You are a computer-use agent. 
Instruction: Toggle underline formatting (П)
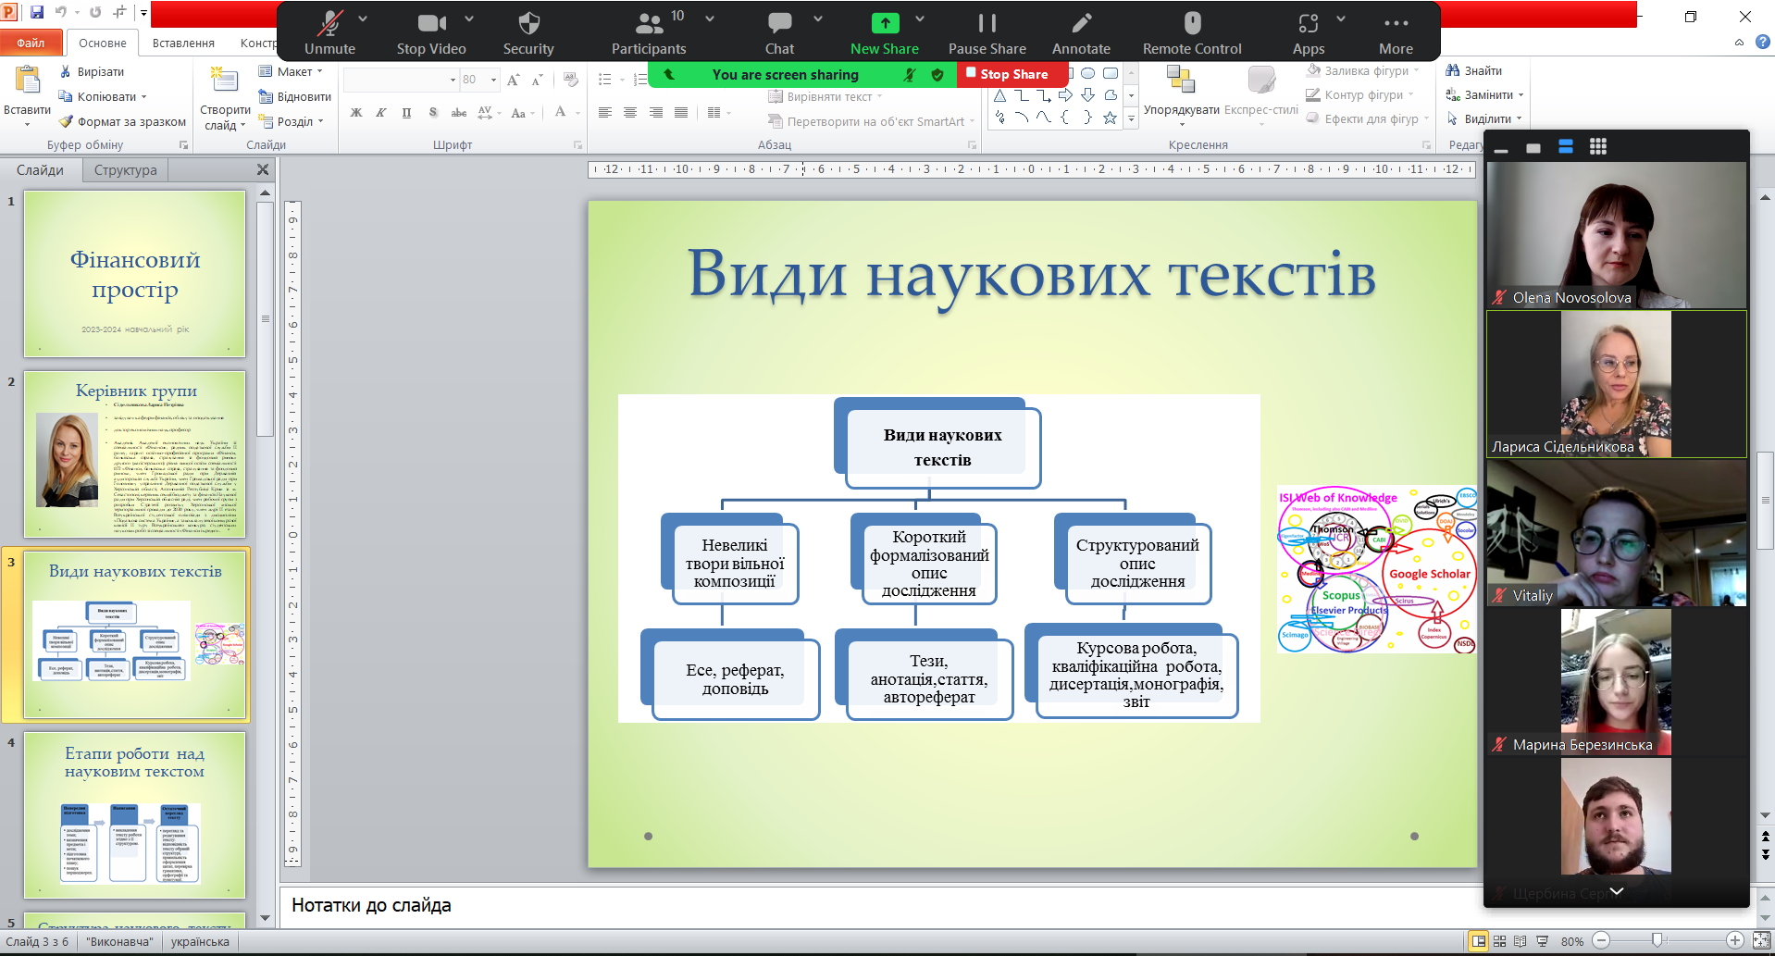(407, 113)
